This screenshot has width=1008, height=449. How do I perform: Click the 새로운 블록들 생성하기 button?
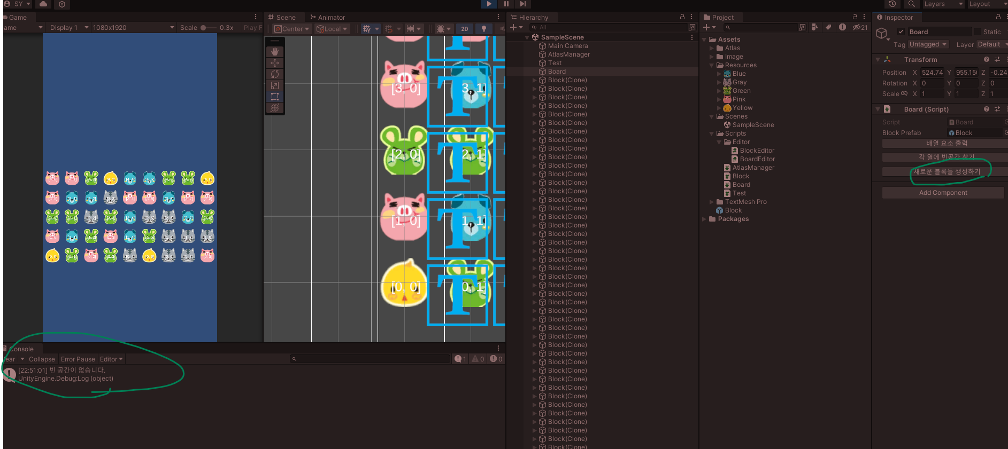click(x=945, y=171)
